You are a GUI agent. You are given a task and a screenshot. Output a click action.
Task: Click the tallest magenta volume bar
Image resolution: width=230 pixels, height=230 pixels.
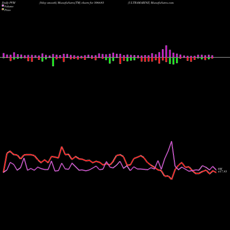coord(166,52)
